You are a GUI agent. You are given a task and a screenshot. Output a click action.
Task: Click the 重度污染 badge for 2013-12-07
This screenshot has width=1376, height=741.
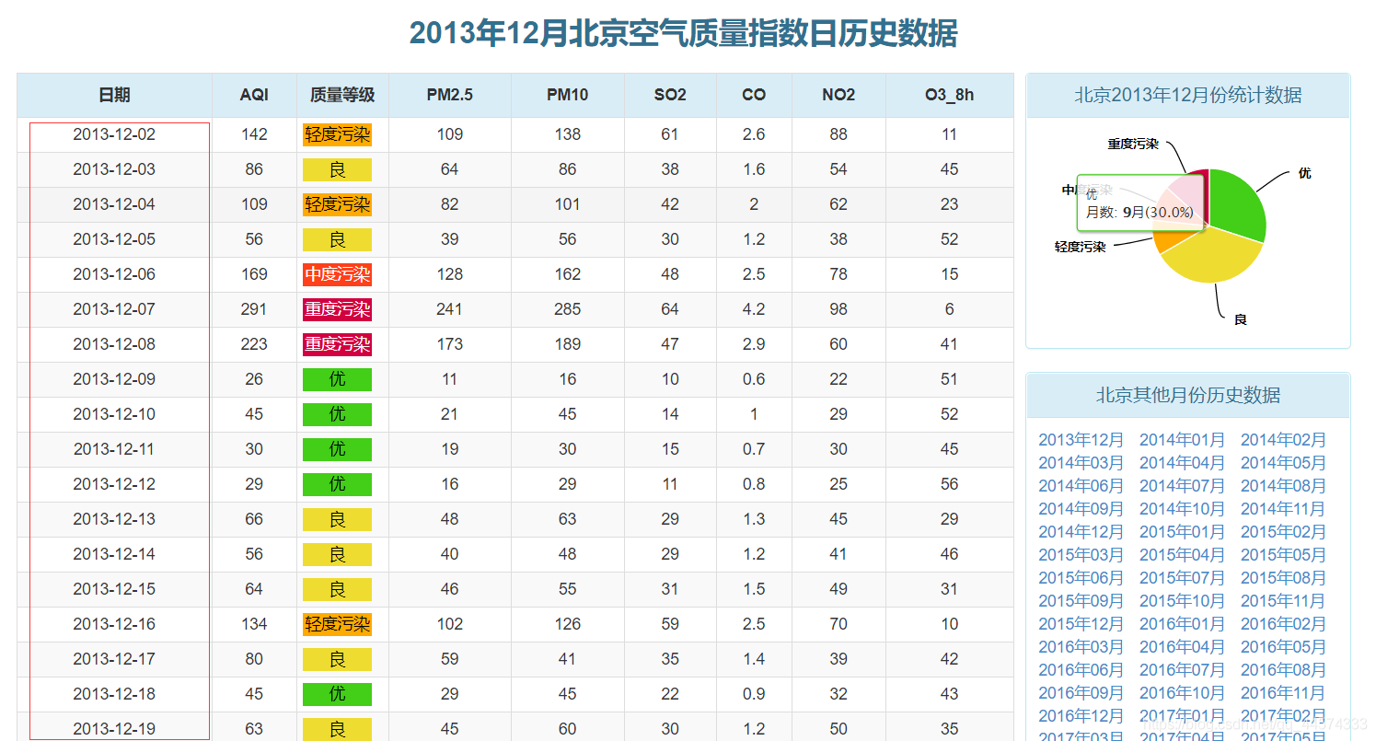(338, 310)
